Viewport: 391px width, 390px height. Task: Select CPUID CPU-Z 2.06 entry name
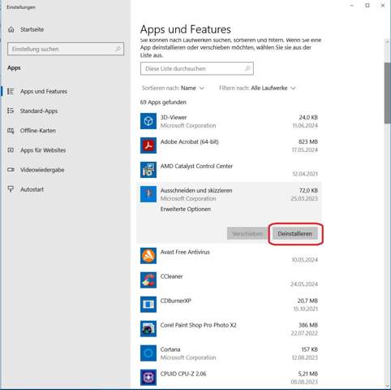click(x=183, y=374)
